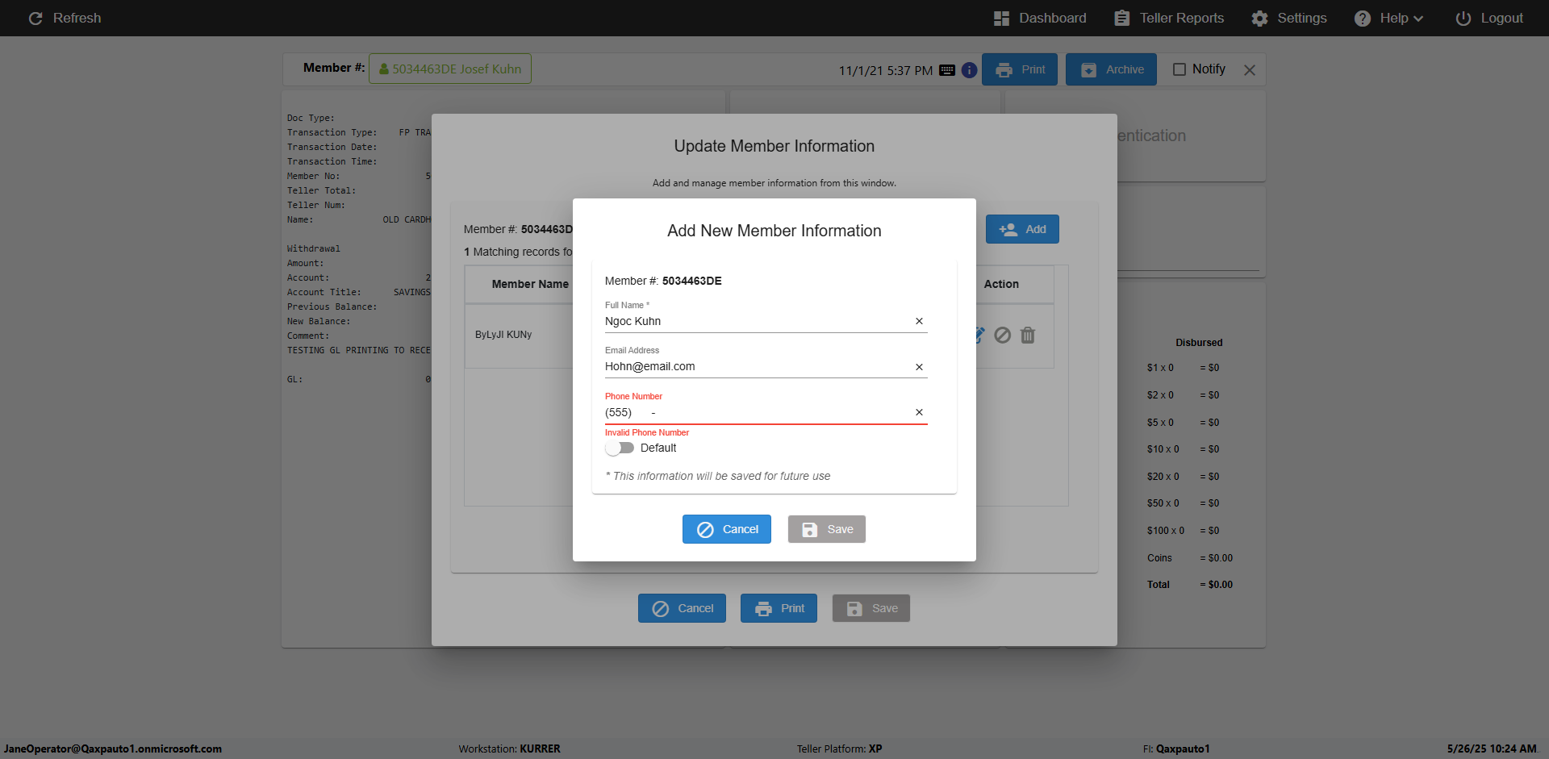Edit the ByLyJI KUNy member record
The height and width of the screenshot is (759, 1549).
(979, 335)
